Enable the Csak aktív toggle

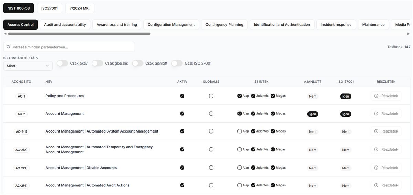click(62, 64)
